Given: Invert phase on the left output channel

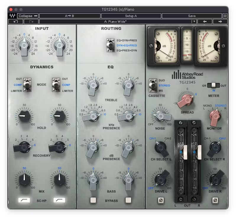Looking at the screenshot, I should click(161, 200).
